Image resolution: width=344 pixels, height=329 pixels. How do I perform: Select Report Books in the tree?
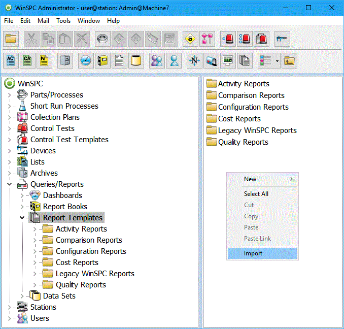point(65,207)
